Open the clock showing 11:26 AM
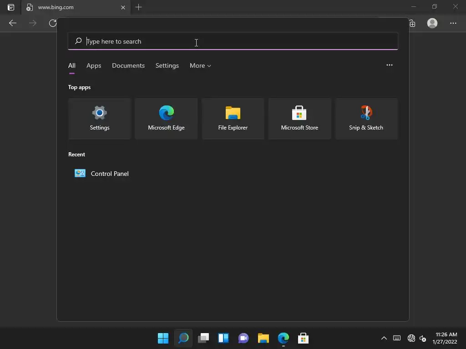Image resolution: width=466 pixels, height=349 pixels. (x=445, y=338)
